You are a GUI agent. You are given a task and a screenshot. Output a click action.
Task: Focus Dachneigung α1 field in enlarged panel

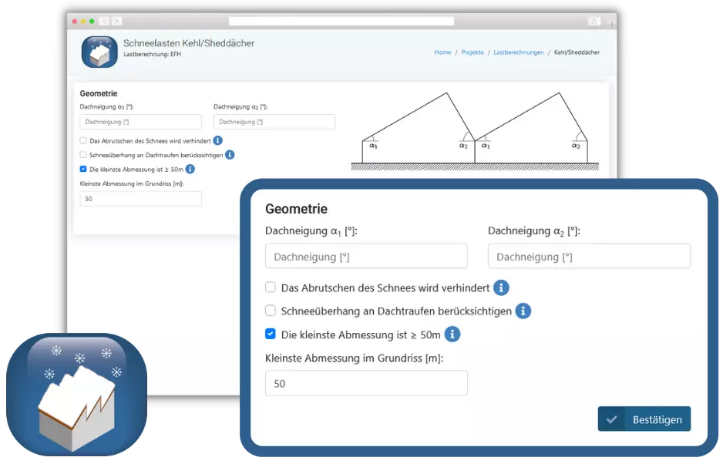(x=366, y=256)
